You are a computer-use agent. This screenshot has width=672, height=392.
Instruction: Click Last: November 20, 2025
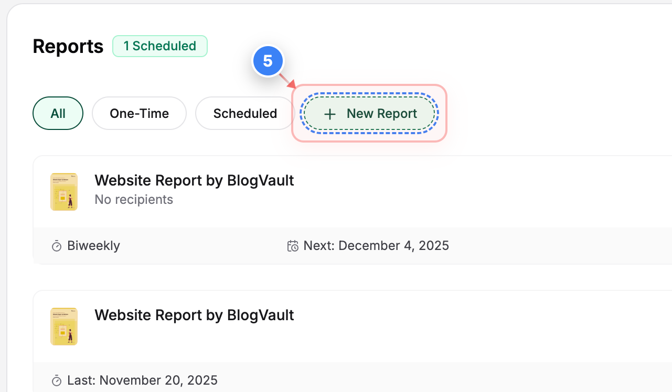(142, 380)
